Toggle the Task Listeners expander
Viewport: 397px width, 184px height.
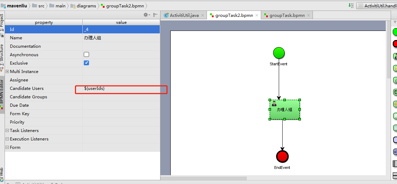point(7,130)
